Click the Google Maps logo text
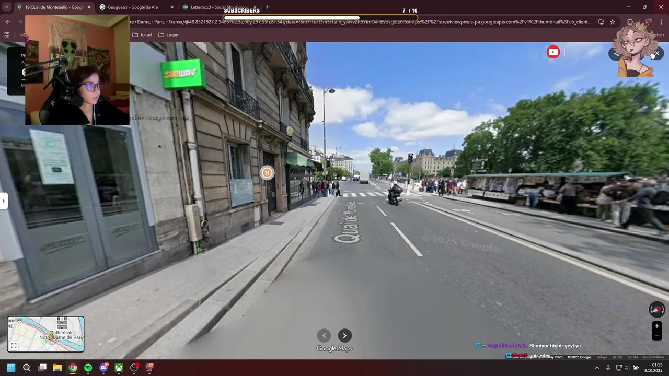Screen dimensions: 669x376 pos(334,349)
